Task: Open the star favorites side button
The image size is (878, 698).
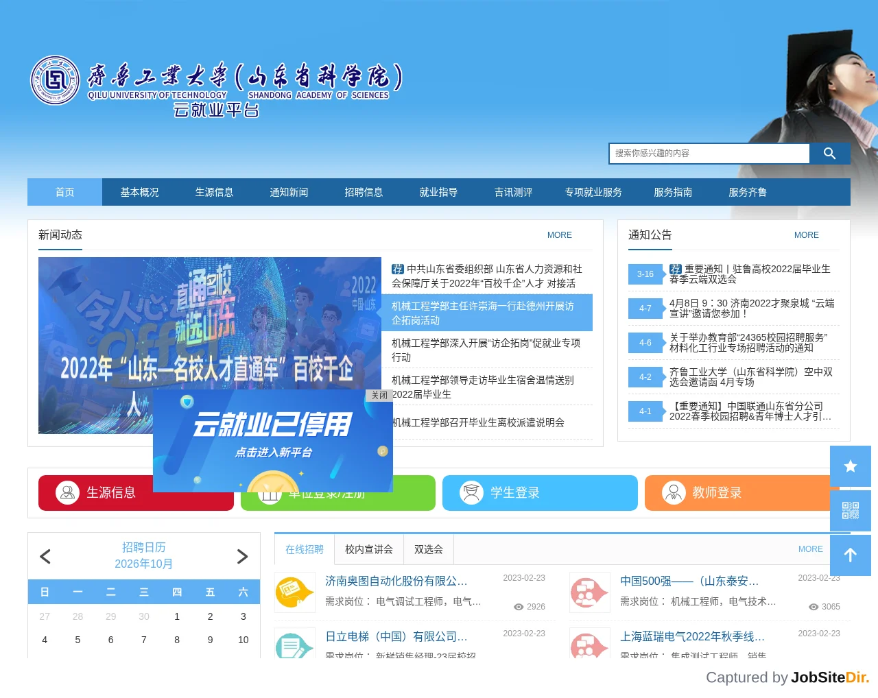Action: pos(851,466)
